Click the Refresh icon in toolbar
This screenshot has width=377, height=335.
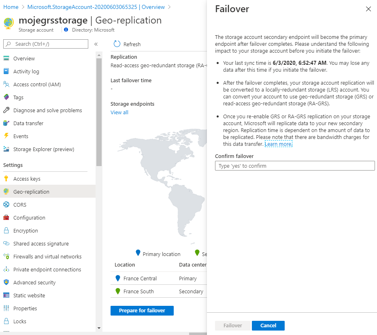pyautogui.click(x=117, y=44)
